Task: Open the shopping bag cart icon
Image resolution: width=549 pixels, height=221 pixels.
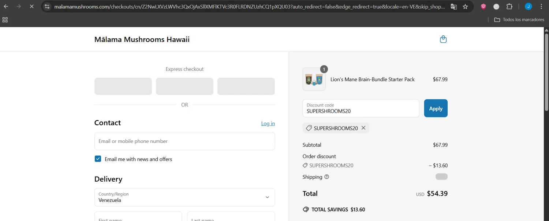Action: (443, 39)
